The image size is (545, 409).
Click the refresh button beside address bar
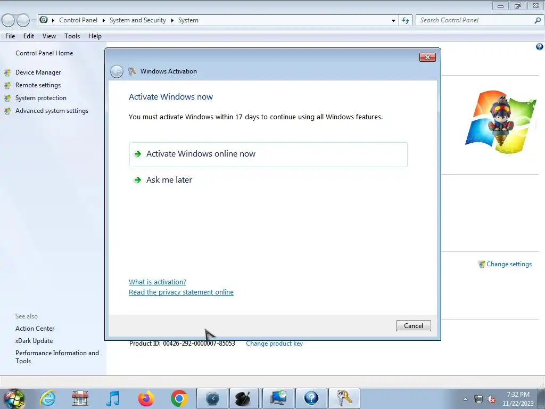pos(406,21)
